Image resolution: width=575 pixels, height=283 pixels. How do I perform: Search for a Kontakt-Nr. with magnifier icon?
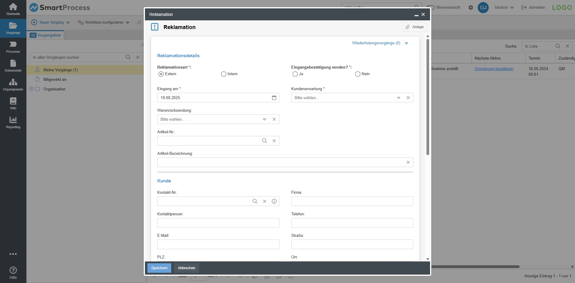pyautogui.click(x=255, y=201)
